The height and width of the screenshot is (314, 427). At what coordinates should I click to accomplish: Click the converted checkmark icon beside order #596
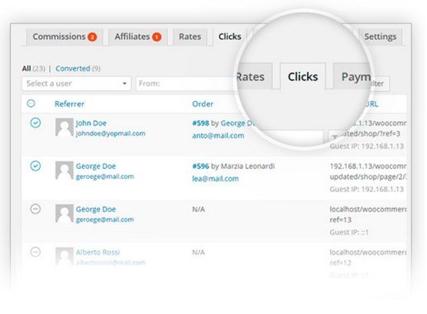(x=36, y=166)
